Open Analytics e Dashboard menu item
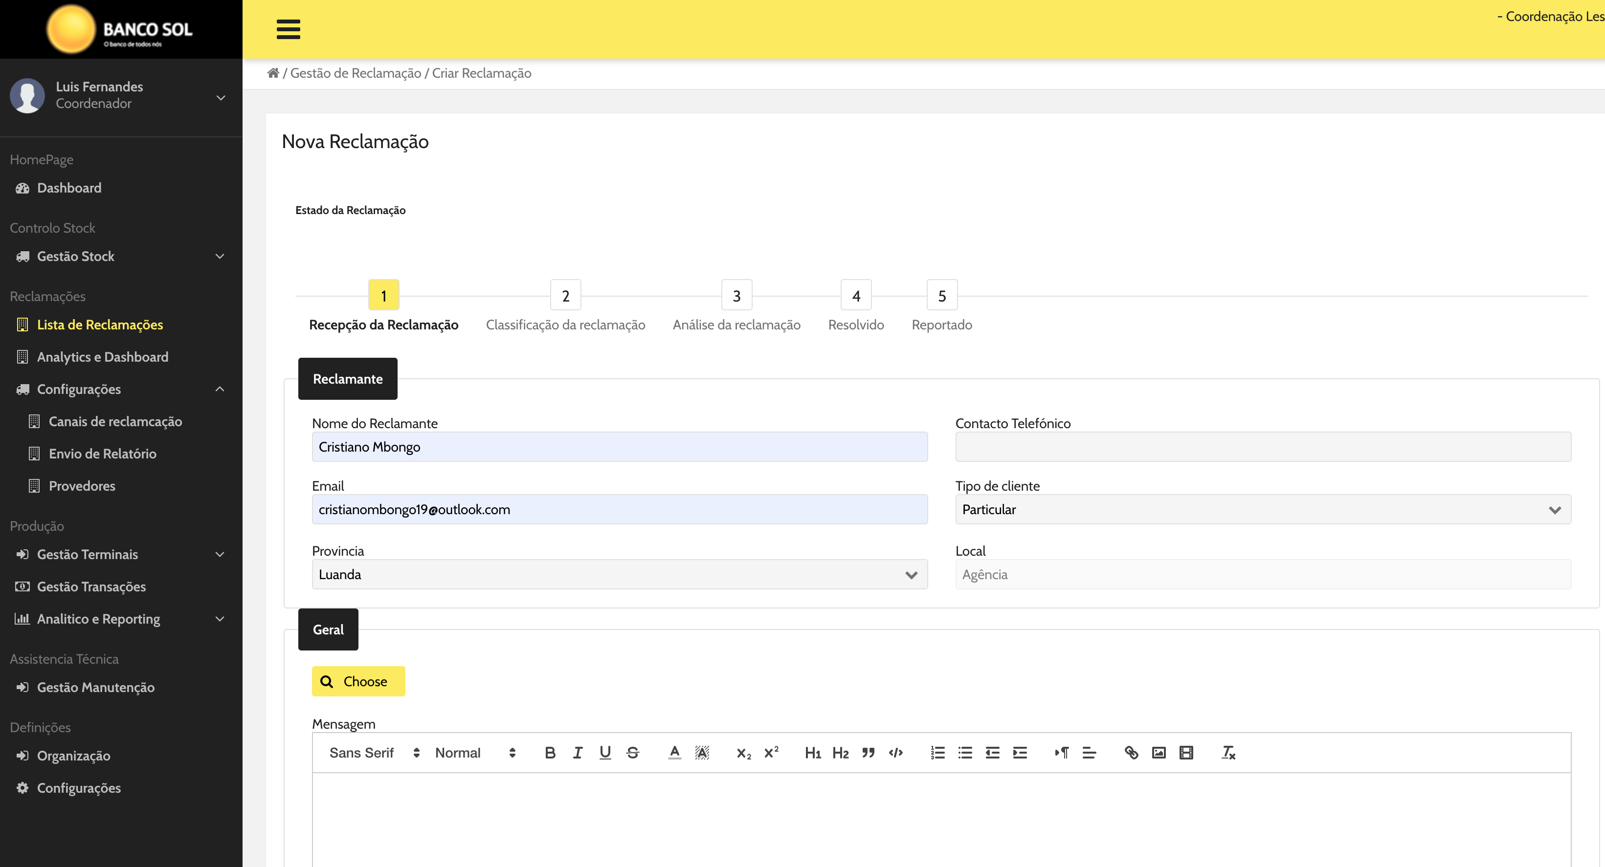 pyautogui.click(x=102, y=357)
